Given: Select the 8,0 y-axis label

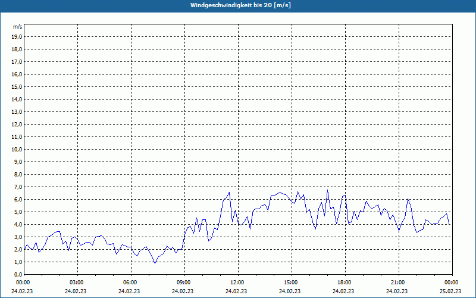Looking at the screenshot, I should [18, 175].
